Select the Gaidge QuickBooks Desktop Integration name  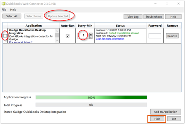point(27,32)
